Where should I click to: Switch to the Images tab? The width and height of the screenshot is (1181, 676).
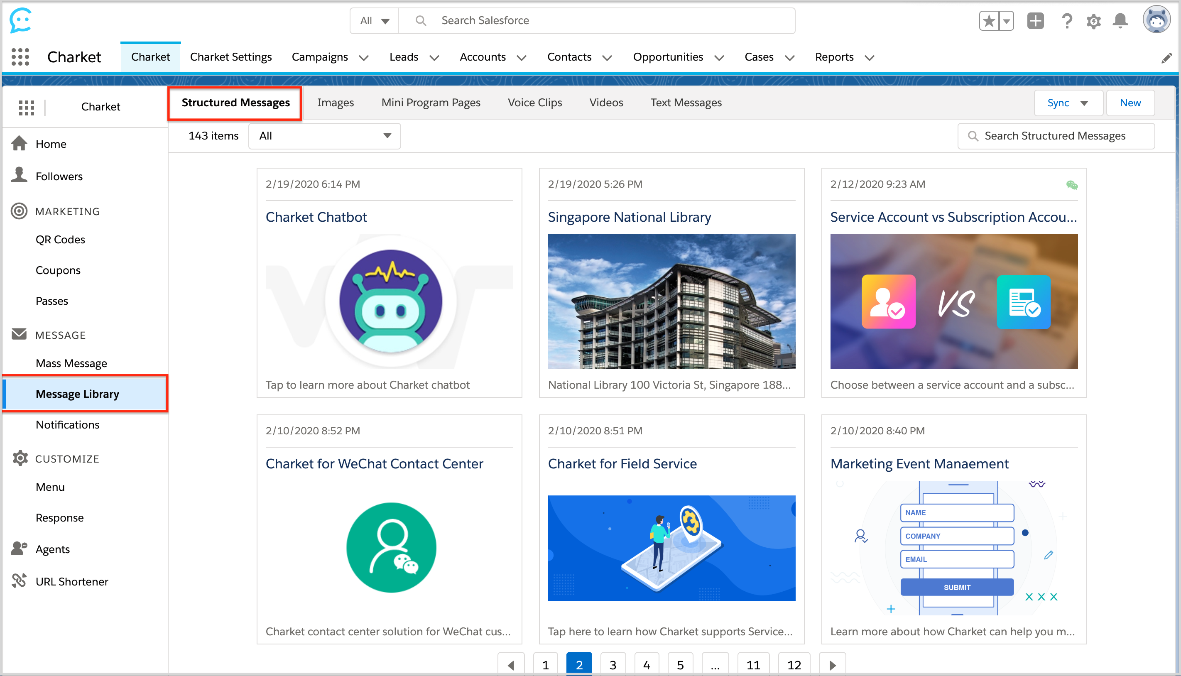[x=335, y=103]
